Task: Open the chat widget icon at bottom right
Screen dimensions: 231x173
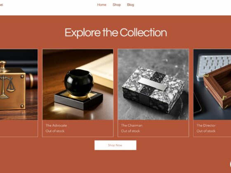Action: point(230,164)
